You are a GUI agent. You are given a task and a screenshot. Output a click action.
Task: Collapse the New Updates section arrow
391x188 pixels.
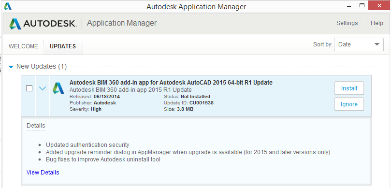pos(11,67)
